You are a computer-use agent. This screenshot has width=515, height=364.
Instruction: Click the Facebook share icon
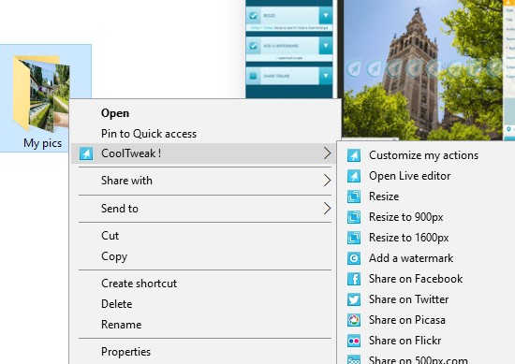354,279
